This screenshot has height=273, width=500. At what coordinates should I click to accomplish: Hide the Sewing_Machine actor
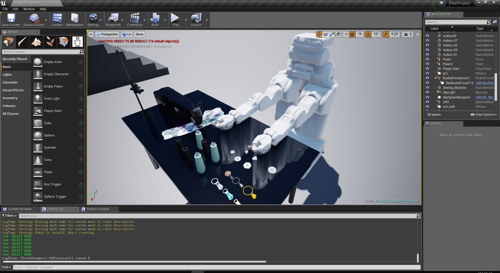427,88
